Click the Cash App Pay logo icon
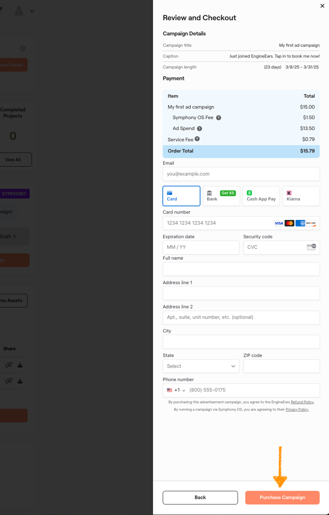This screenshot has width=329, height=515. point(249,193)
